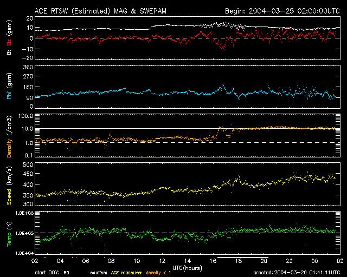Click the white 'Bt' axis label
Viewport: 347px width, 277px height.
tap(9, 52)
